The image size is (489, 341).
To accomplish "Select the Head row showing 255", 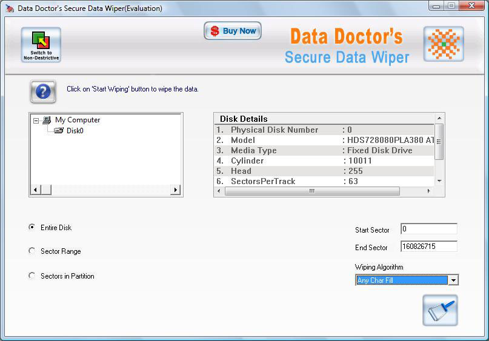I will coord(324,171).
